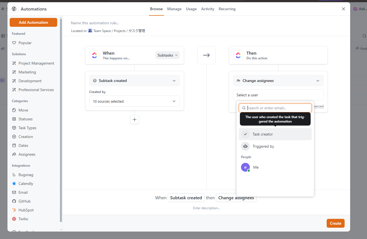The image size is (367, 239).
Task: Click the Statuses category icon
Action: (14, 119)
